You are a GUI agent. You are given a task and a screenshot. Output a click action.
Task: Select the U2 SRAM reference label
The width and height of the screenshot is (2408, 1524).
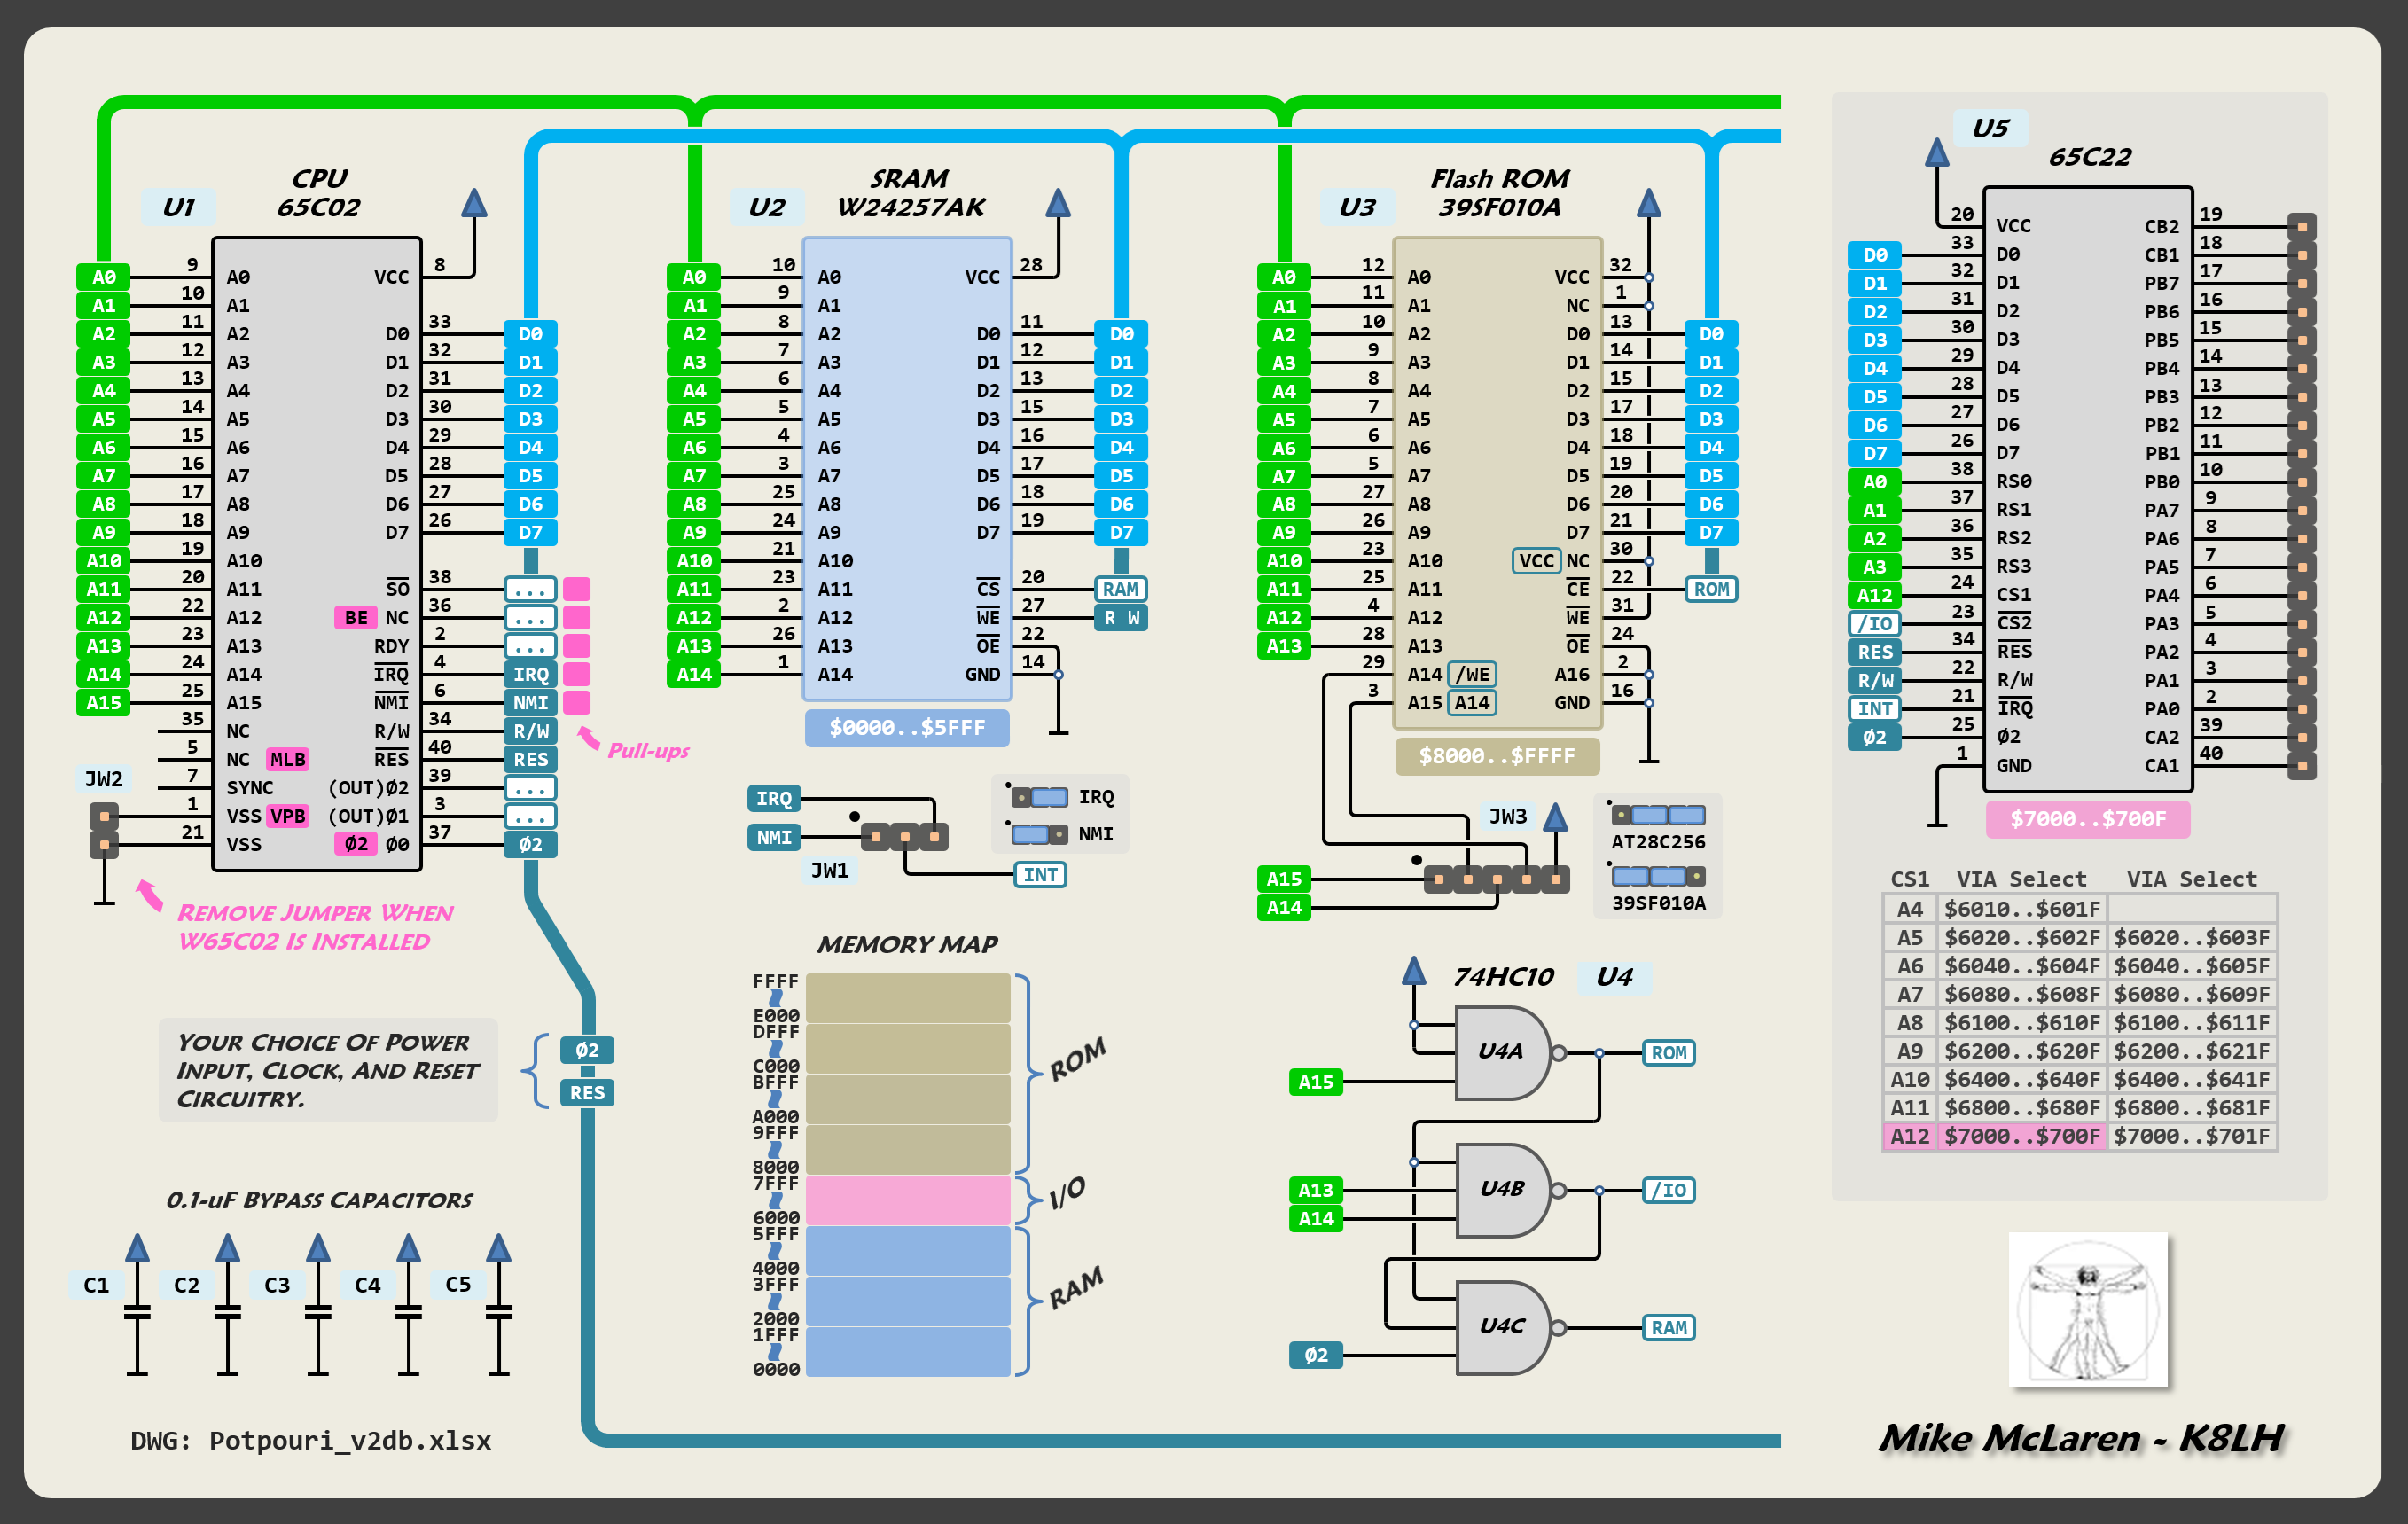(766, 207)
